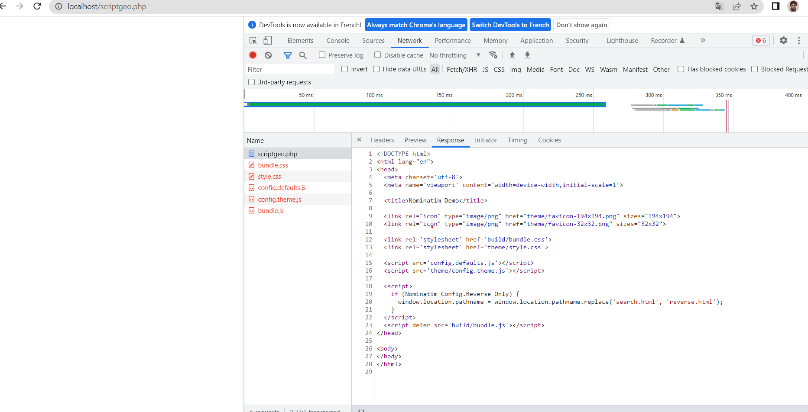This screenshot has width=808, height=412.
Task: Import a HAR file with upload arrow
Action: 512,55
